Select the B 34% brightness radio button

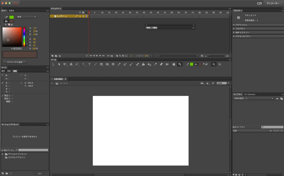[x=27, y=34]
